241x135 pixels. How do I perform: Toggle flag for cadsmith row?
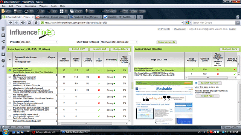pyautogui.click(x=10, y=116)
